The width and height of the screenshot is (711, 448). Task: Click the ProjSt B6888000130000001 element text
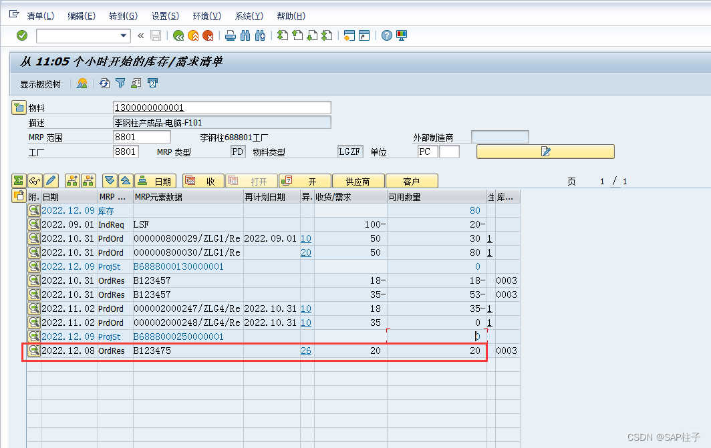coord(178,267)
